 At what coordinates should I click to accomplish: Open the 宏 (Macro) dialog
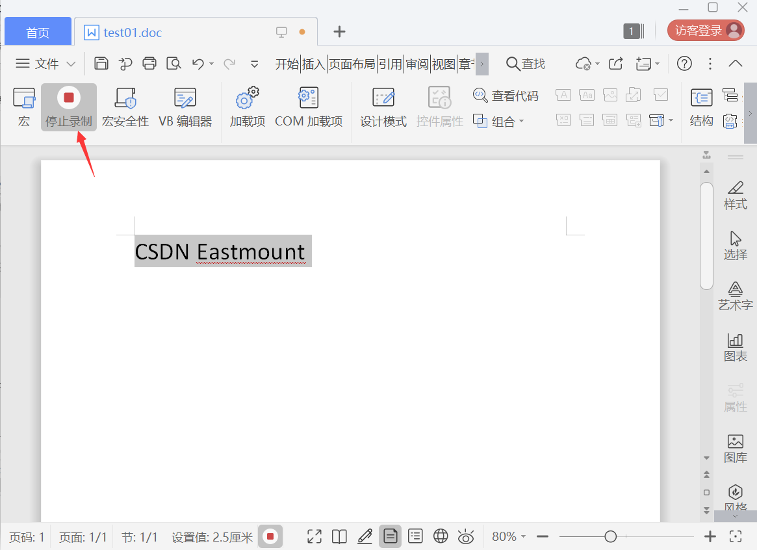pyautogui.click(x=23, y=107)
